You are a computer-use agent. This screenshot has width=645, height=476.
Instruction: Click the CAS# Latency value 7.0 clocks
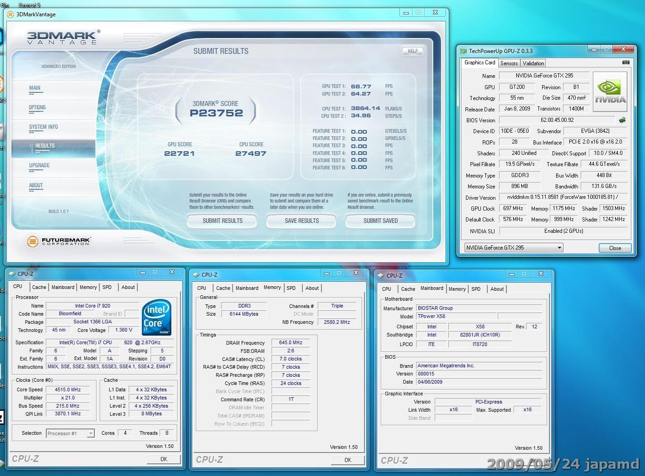point(291,359)
